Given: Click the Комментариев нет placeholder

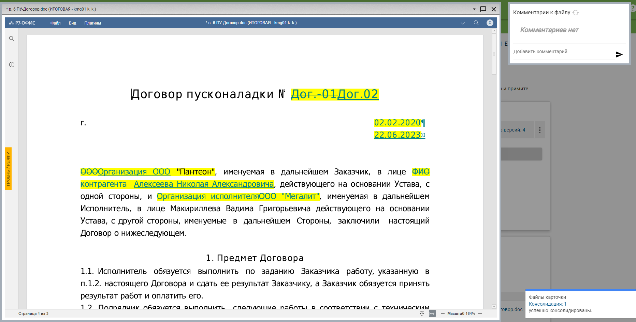Looking at the screenshot, I should 549,30.
